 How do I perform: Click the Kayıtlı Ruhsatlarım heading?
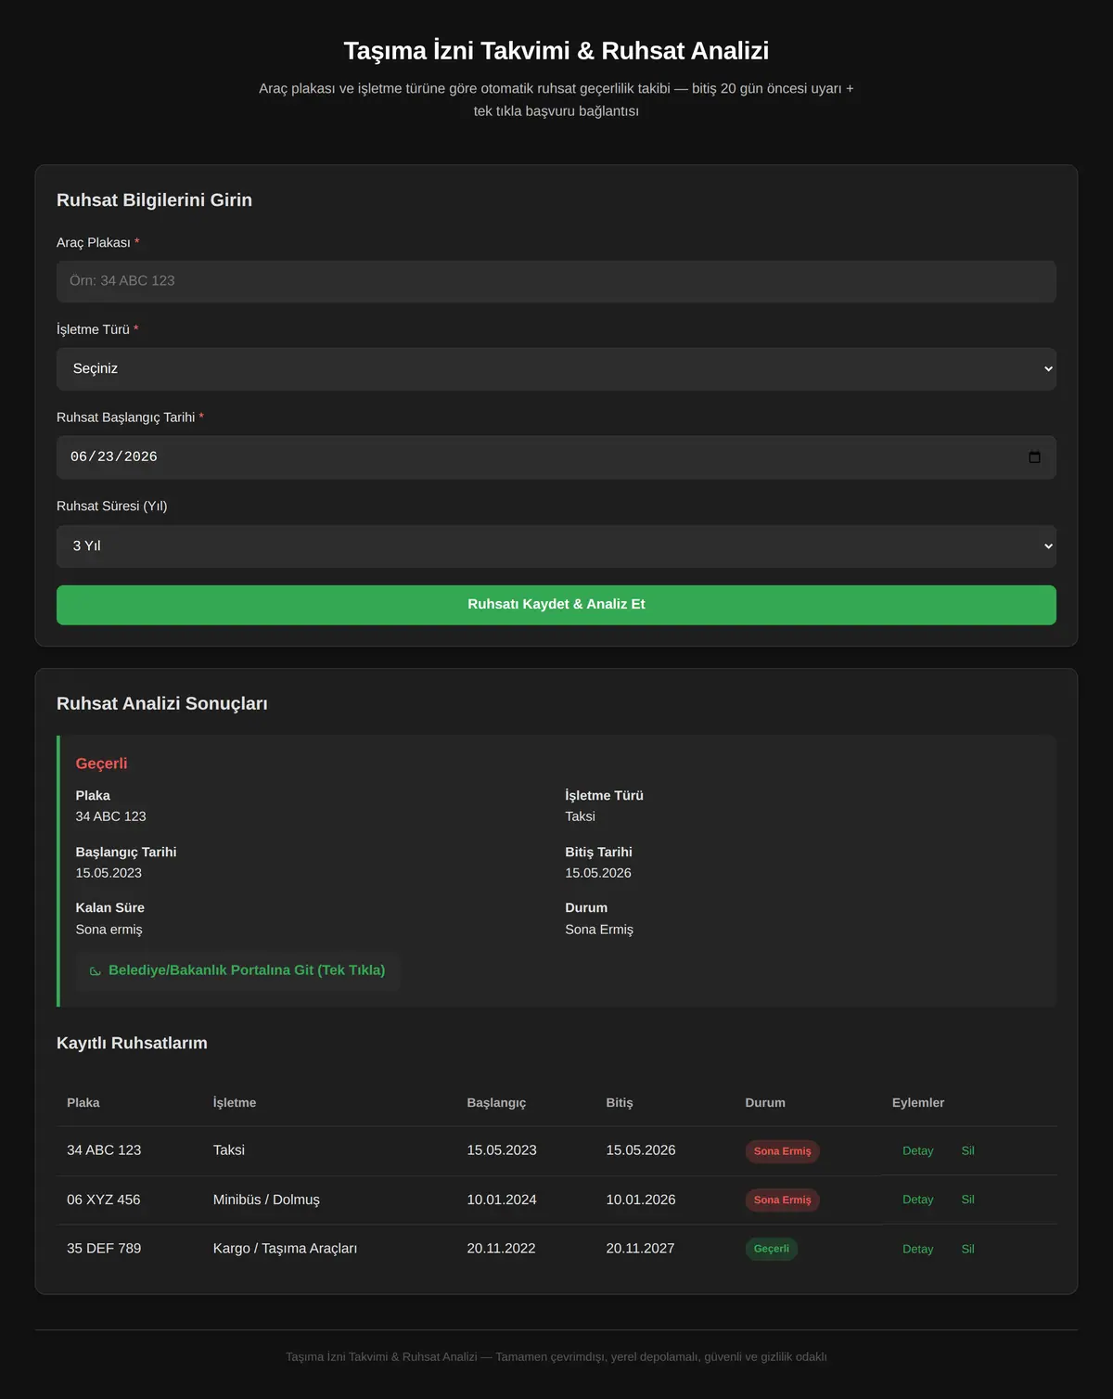(132, 1044)
